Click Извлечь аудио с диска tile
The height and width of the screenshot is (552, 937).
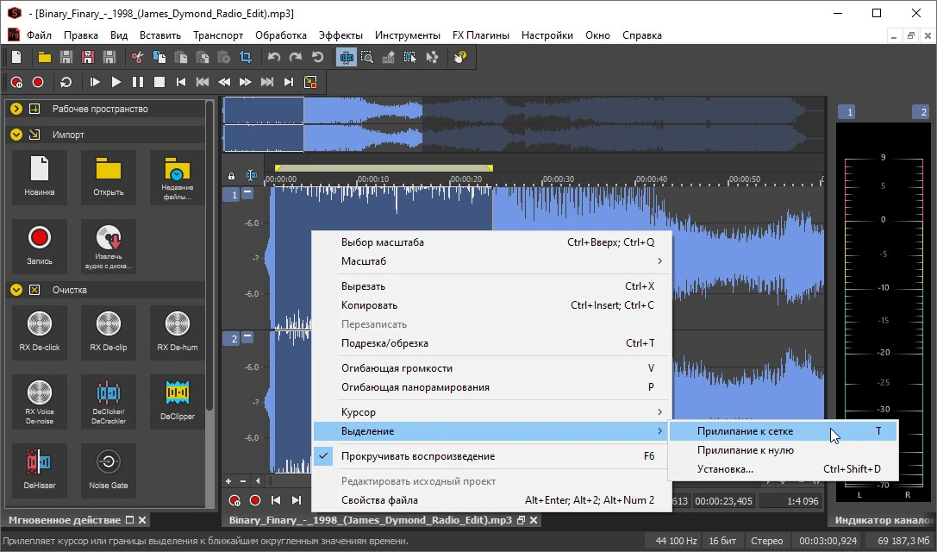coord(108,246)
